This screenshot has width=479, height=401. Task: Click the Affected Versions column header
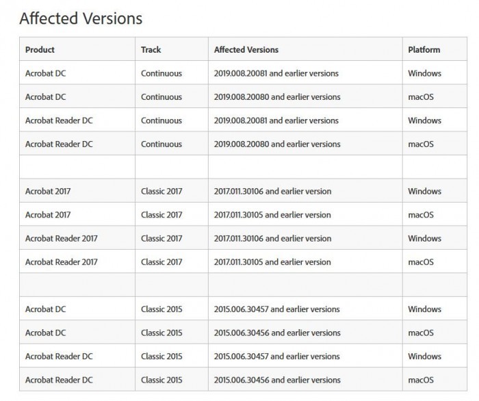coord(246,50)
